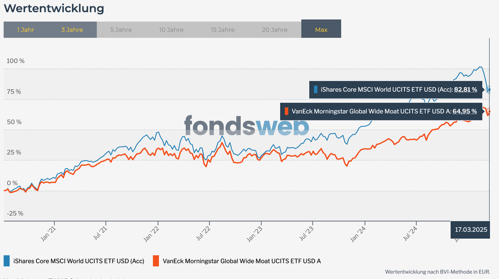The height and width of the screenshot is (279, 499).
Task: Select the 1 Jahr time range tab
Action: 25,30
